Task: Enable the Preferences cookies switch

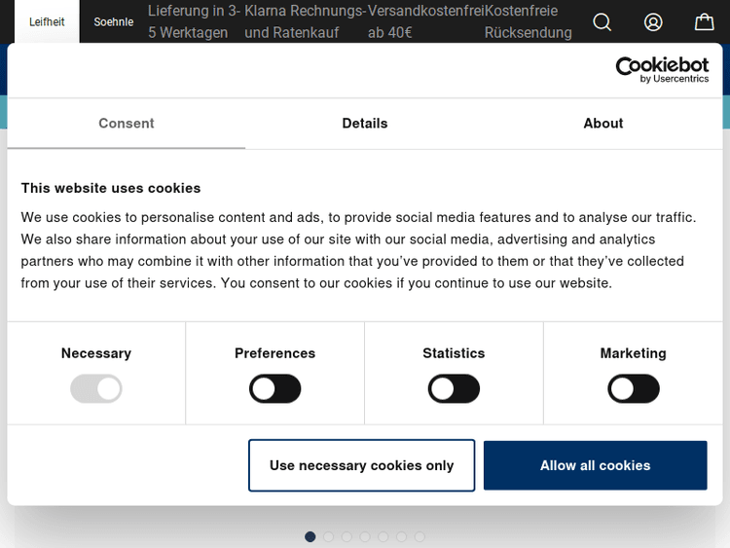Action: (x=275, y=389)
